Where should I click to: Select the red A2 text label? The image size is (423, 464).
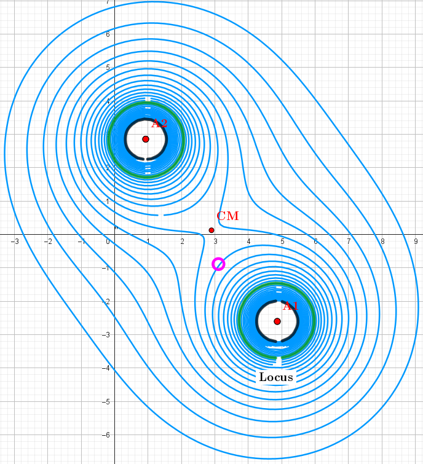point(159,124)
